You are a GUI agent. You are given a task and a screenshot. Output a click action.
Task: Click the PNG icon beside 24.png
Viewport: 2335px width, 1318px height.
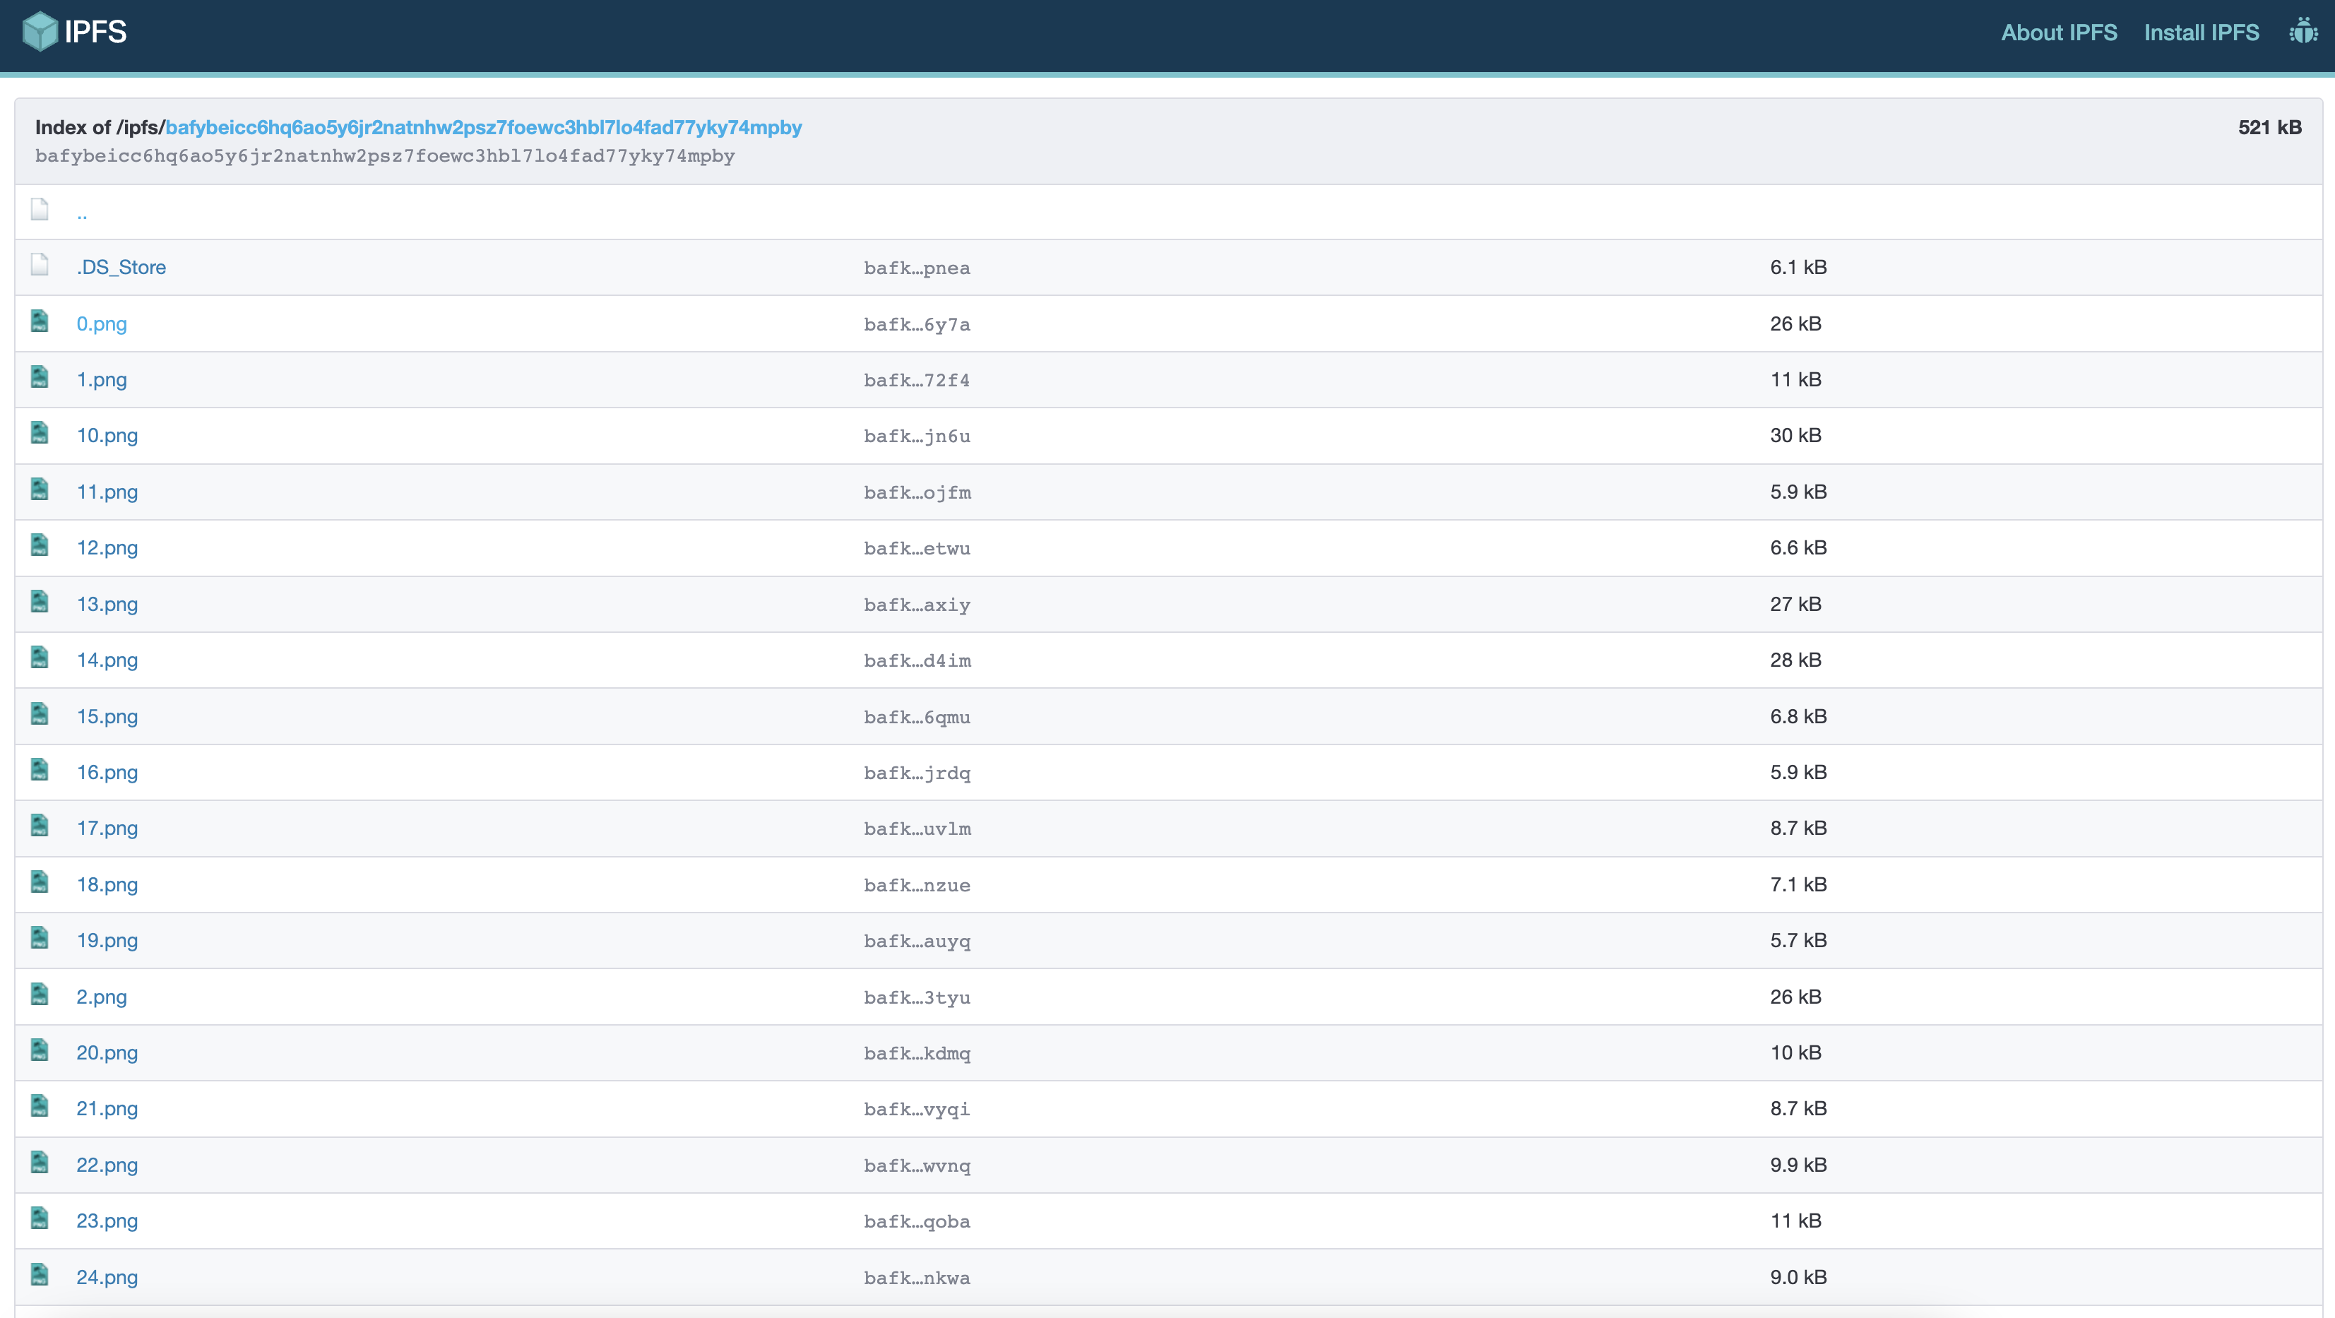(40, 1274)
